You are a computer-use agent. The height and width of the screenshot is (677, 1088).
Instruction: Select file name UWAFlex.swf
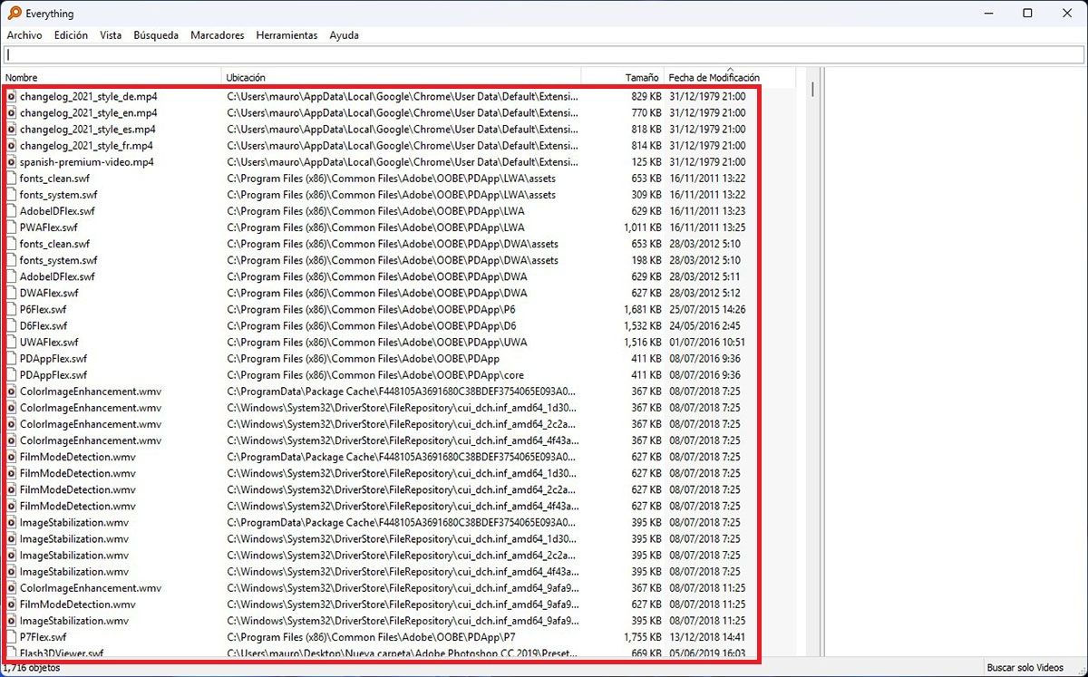click(x=49, y=342)
